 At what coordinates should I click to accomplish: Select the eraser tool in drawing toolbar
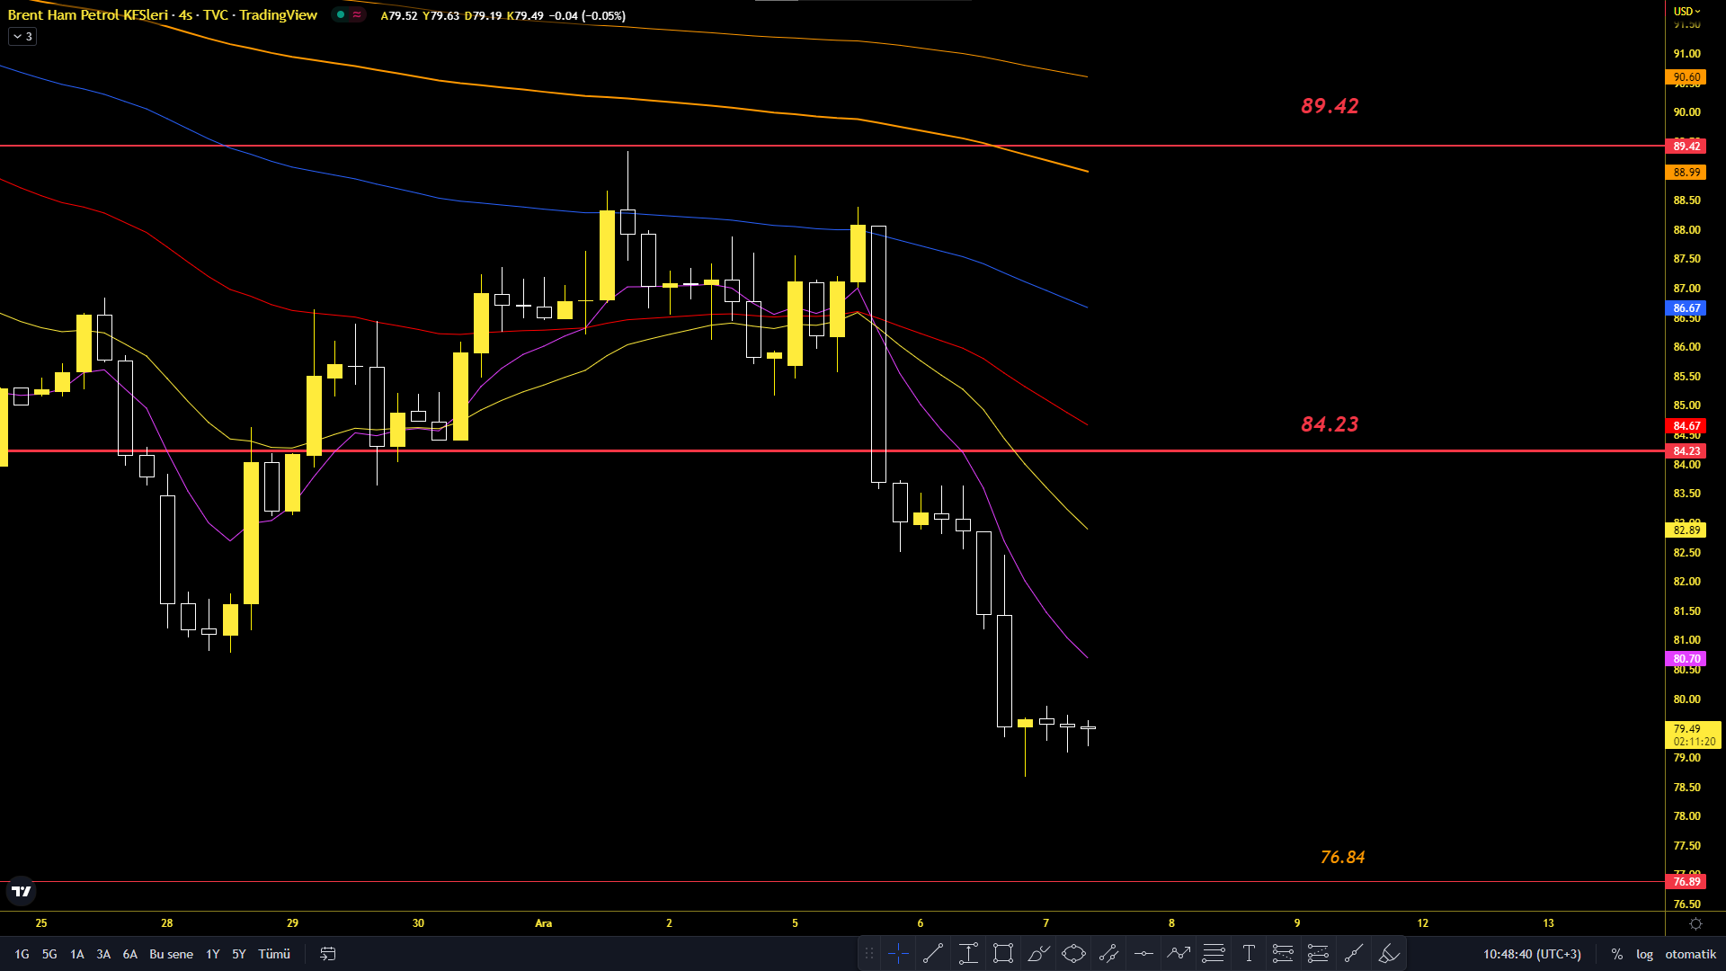pyautogui.click(x=1389, y=954)
